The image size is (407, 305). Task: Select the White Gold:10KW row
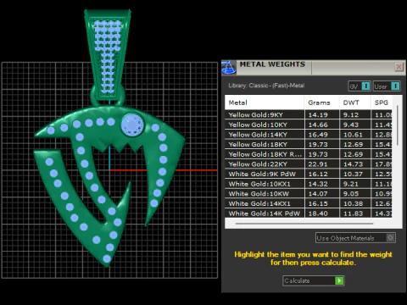click(309, 194)
